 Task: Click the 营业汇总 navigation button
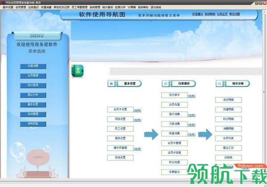click(x=228, y=148)
